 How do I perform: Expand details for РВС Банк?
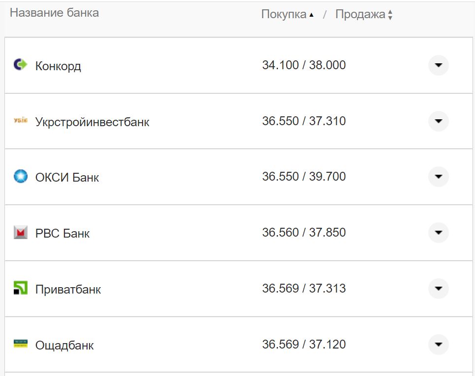click(438, 233)
